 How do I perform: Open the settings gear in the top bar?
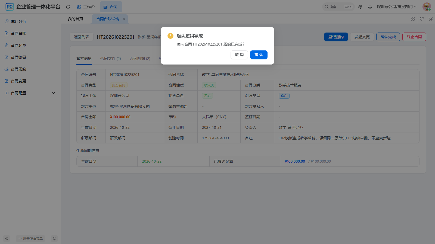360,7
